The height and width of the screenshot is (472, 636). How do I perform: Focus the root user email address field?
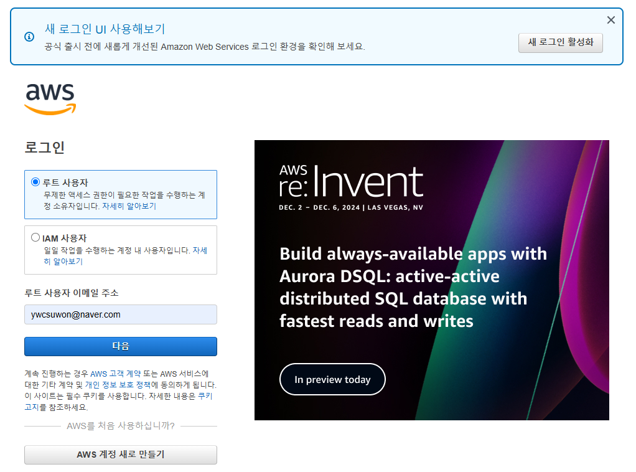[121, 314]
